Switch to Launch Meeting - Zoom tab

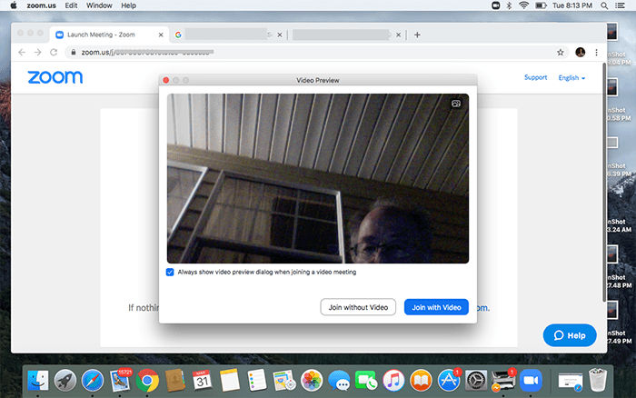pos(110,35)
